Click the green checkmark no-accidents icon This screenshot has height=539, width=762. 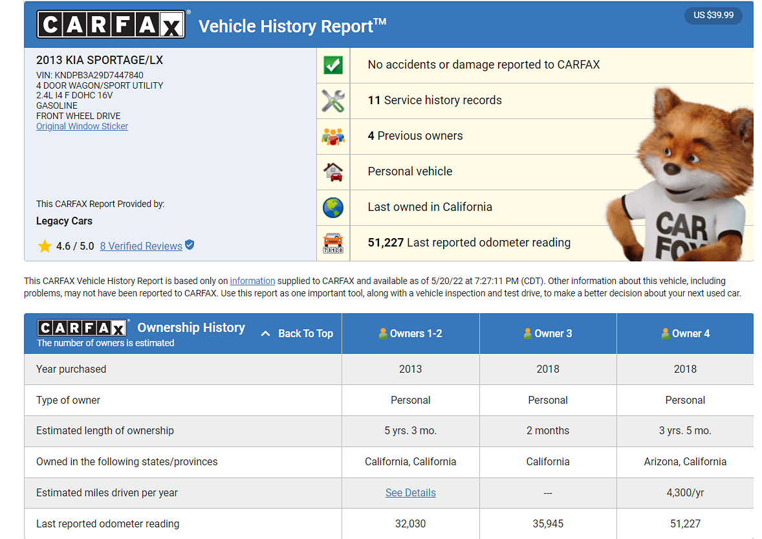[333, 65]
